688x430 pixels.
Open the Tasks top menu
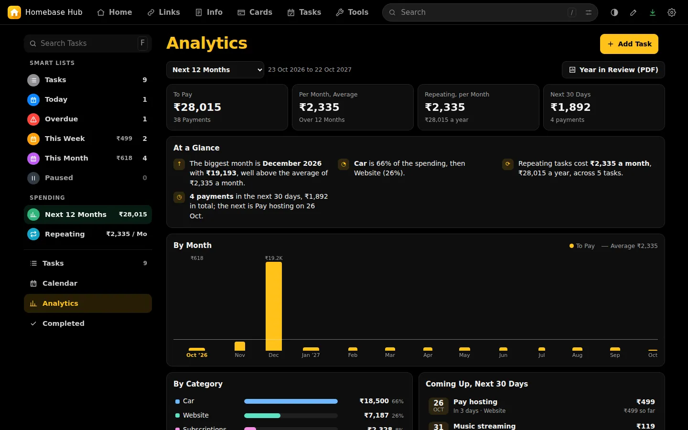[304, 12]
